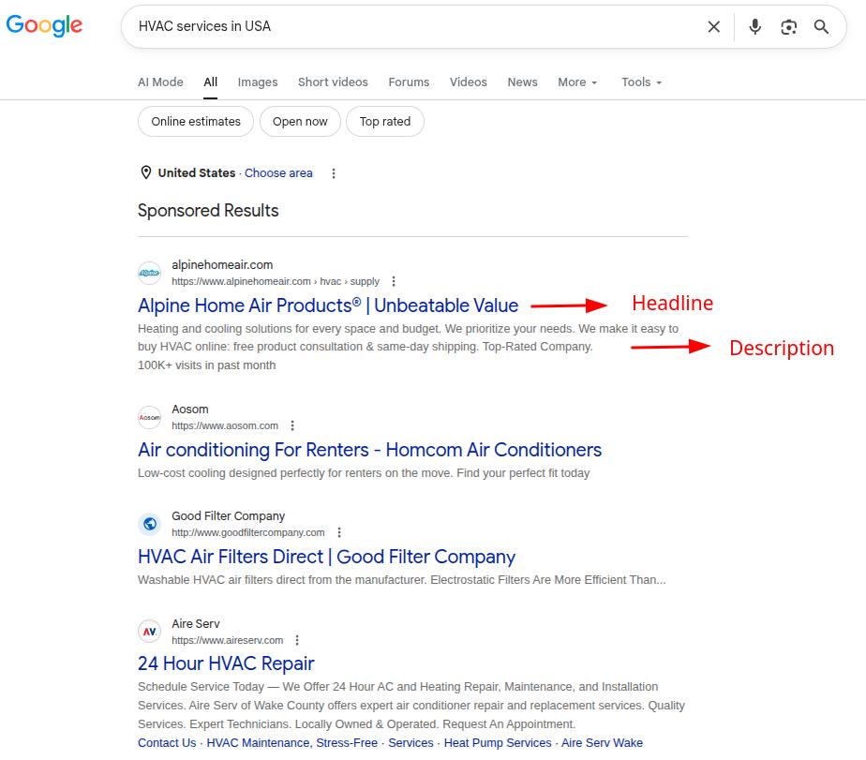Expand the Tools dropdown
866x760 pixels.
[642, 82]
